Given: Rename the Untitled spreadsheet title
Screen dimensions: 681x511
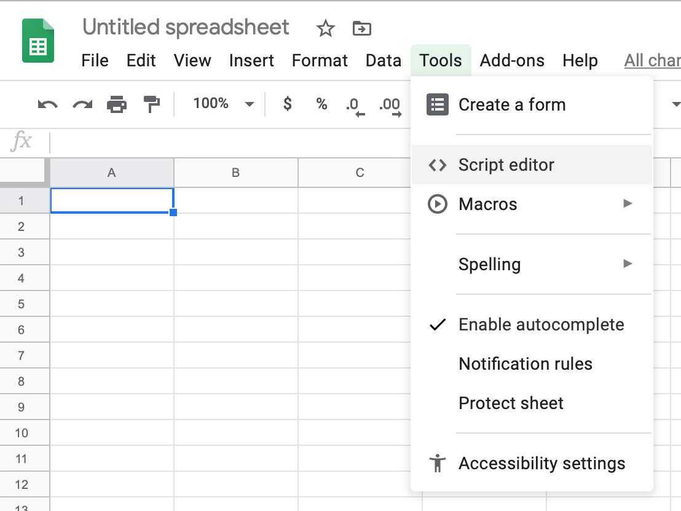Looking at the screenshot, I should tap(186, 28).
